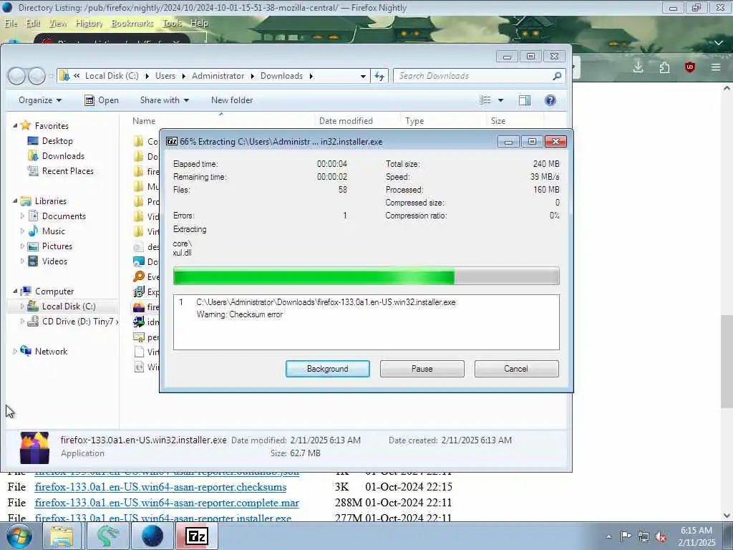Click the New folder button
This screenshot has height=550, width=733.
[x=232, y=100]
